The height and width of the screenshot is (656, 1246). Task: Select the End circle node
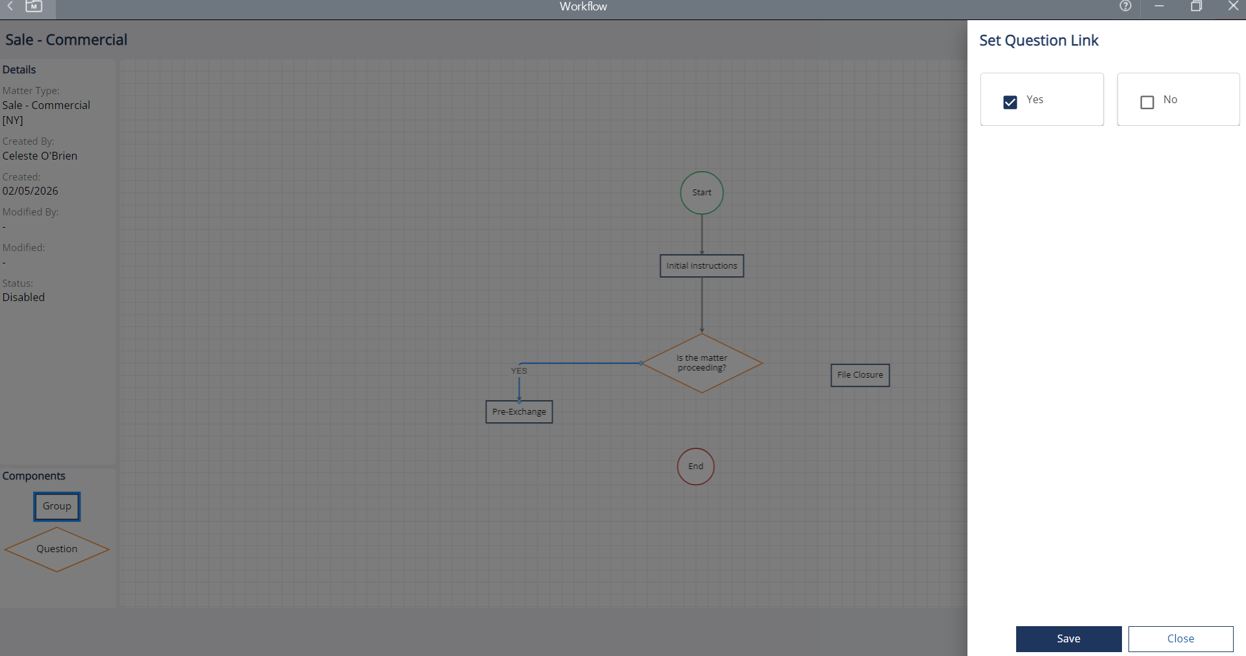click(x=695, y=467)
